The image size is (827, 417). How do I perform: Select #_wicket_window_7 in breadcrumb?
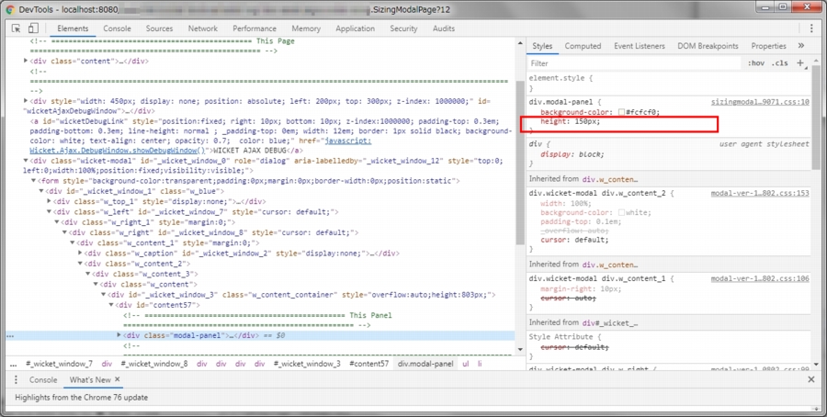[59, 364]
